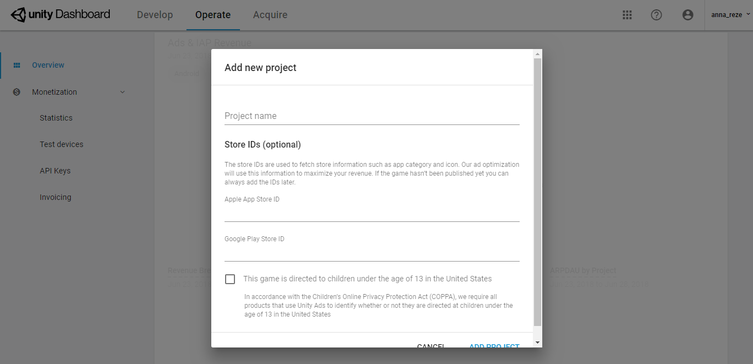753x364 pixels.
Task: Collapse the Monetization section chevron
Action: (122, 92)
